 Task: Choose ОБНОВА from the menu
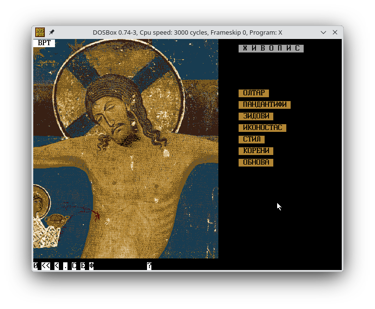tap(256, 163)
